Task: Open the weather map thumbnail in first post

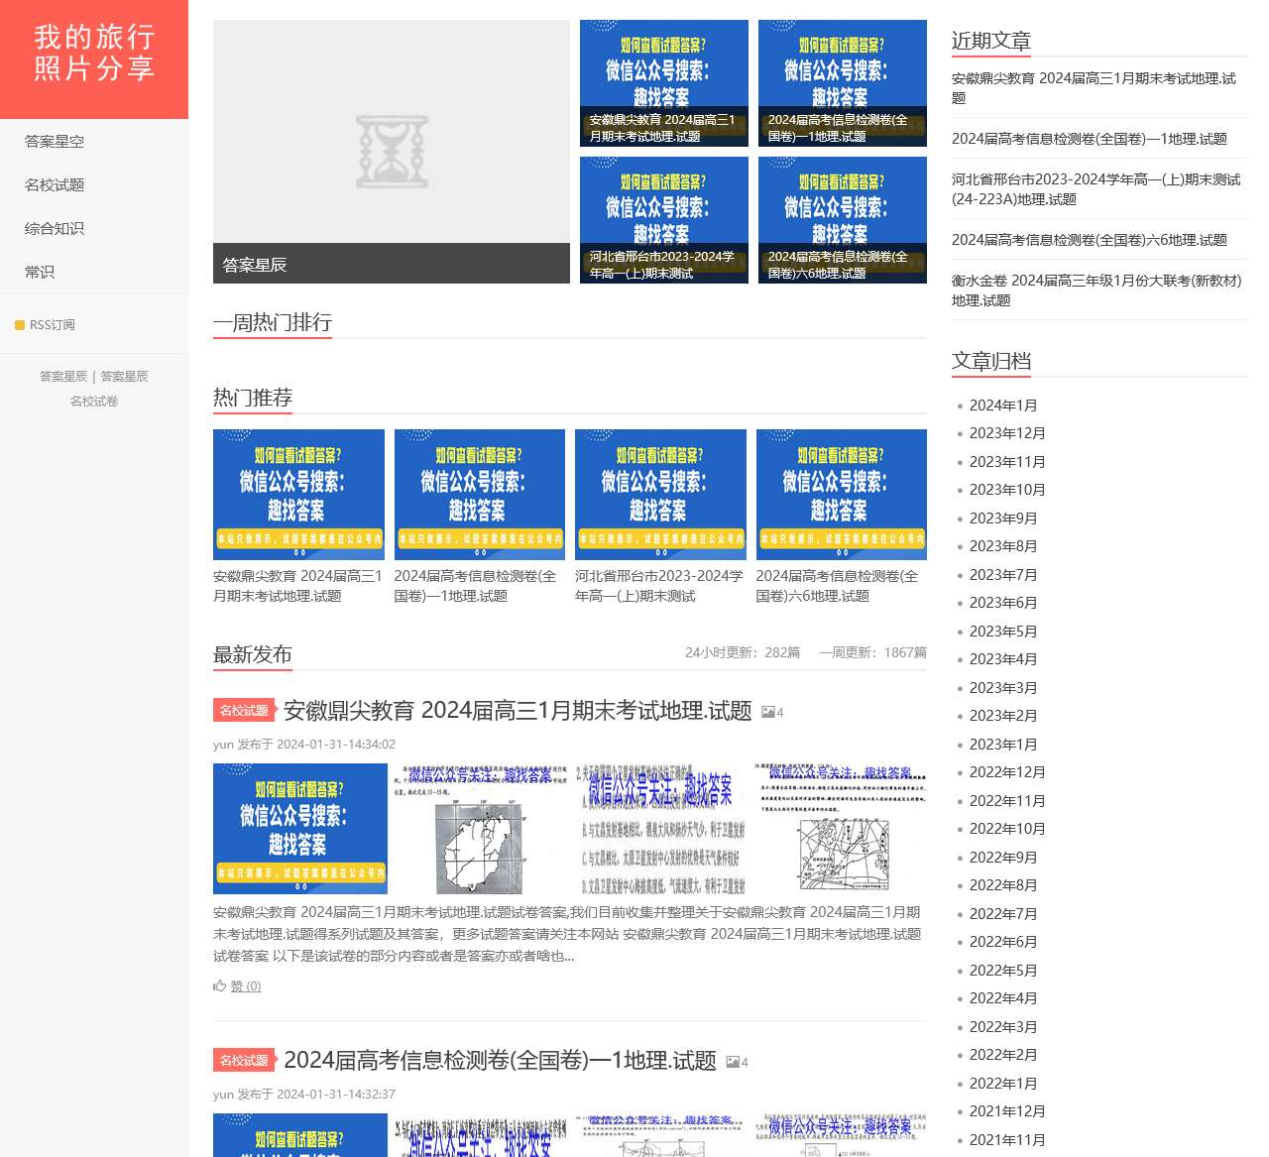Action: click(841, 829)
